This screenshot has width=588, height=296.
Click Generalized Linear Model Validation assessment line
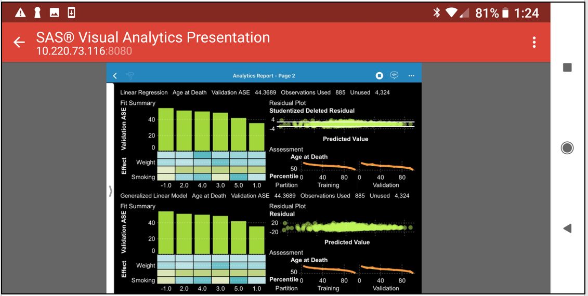[387, 269]
